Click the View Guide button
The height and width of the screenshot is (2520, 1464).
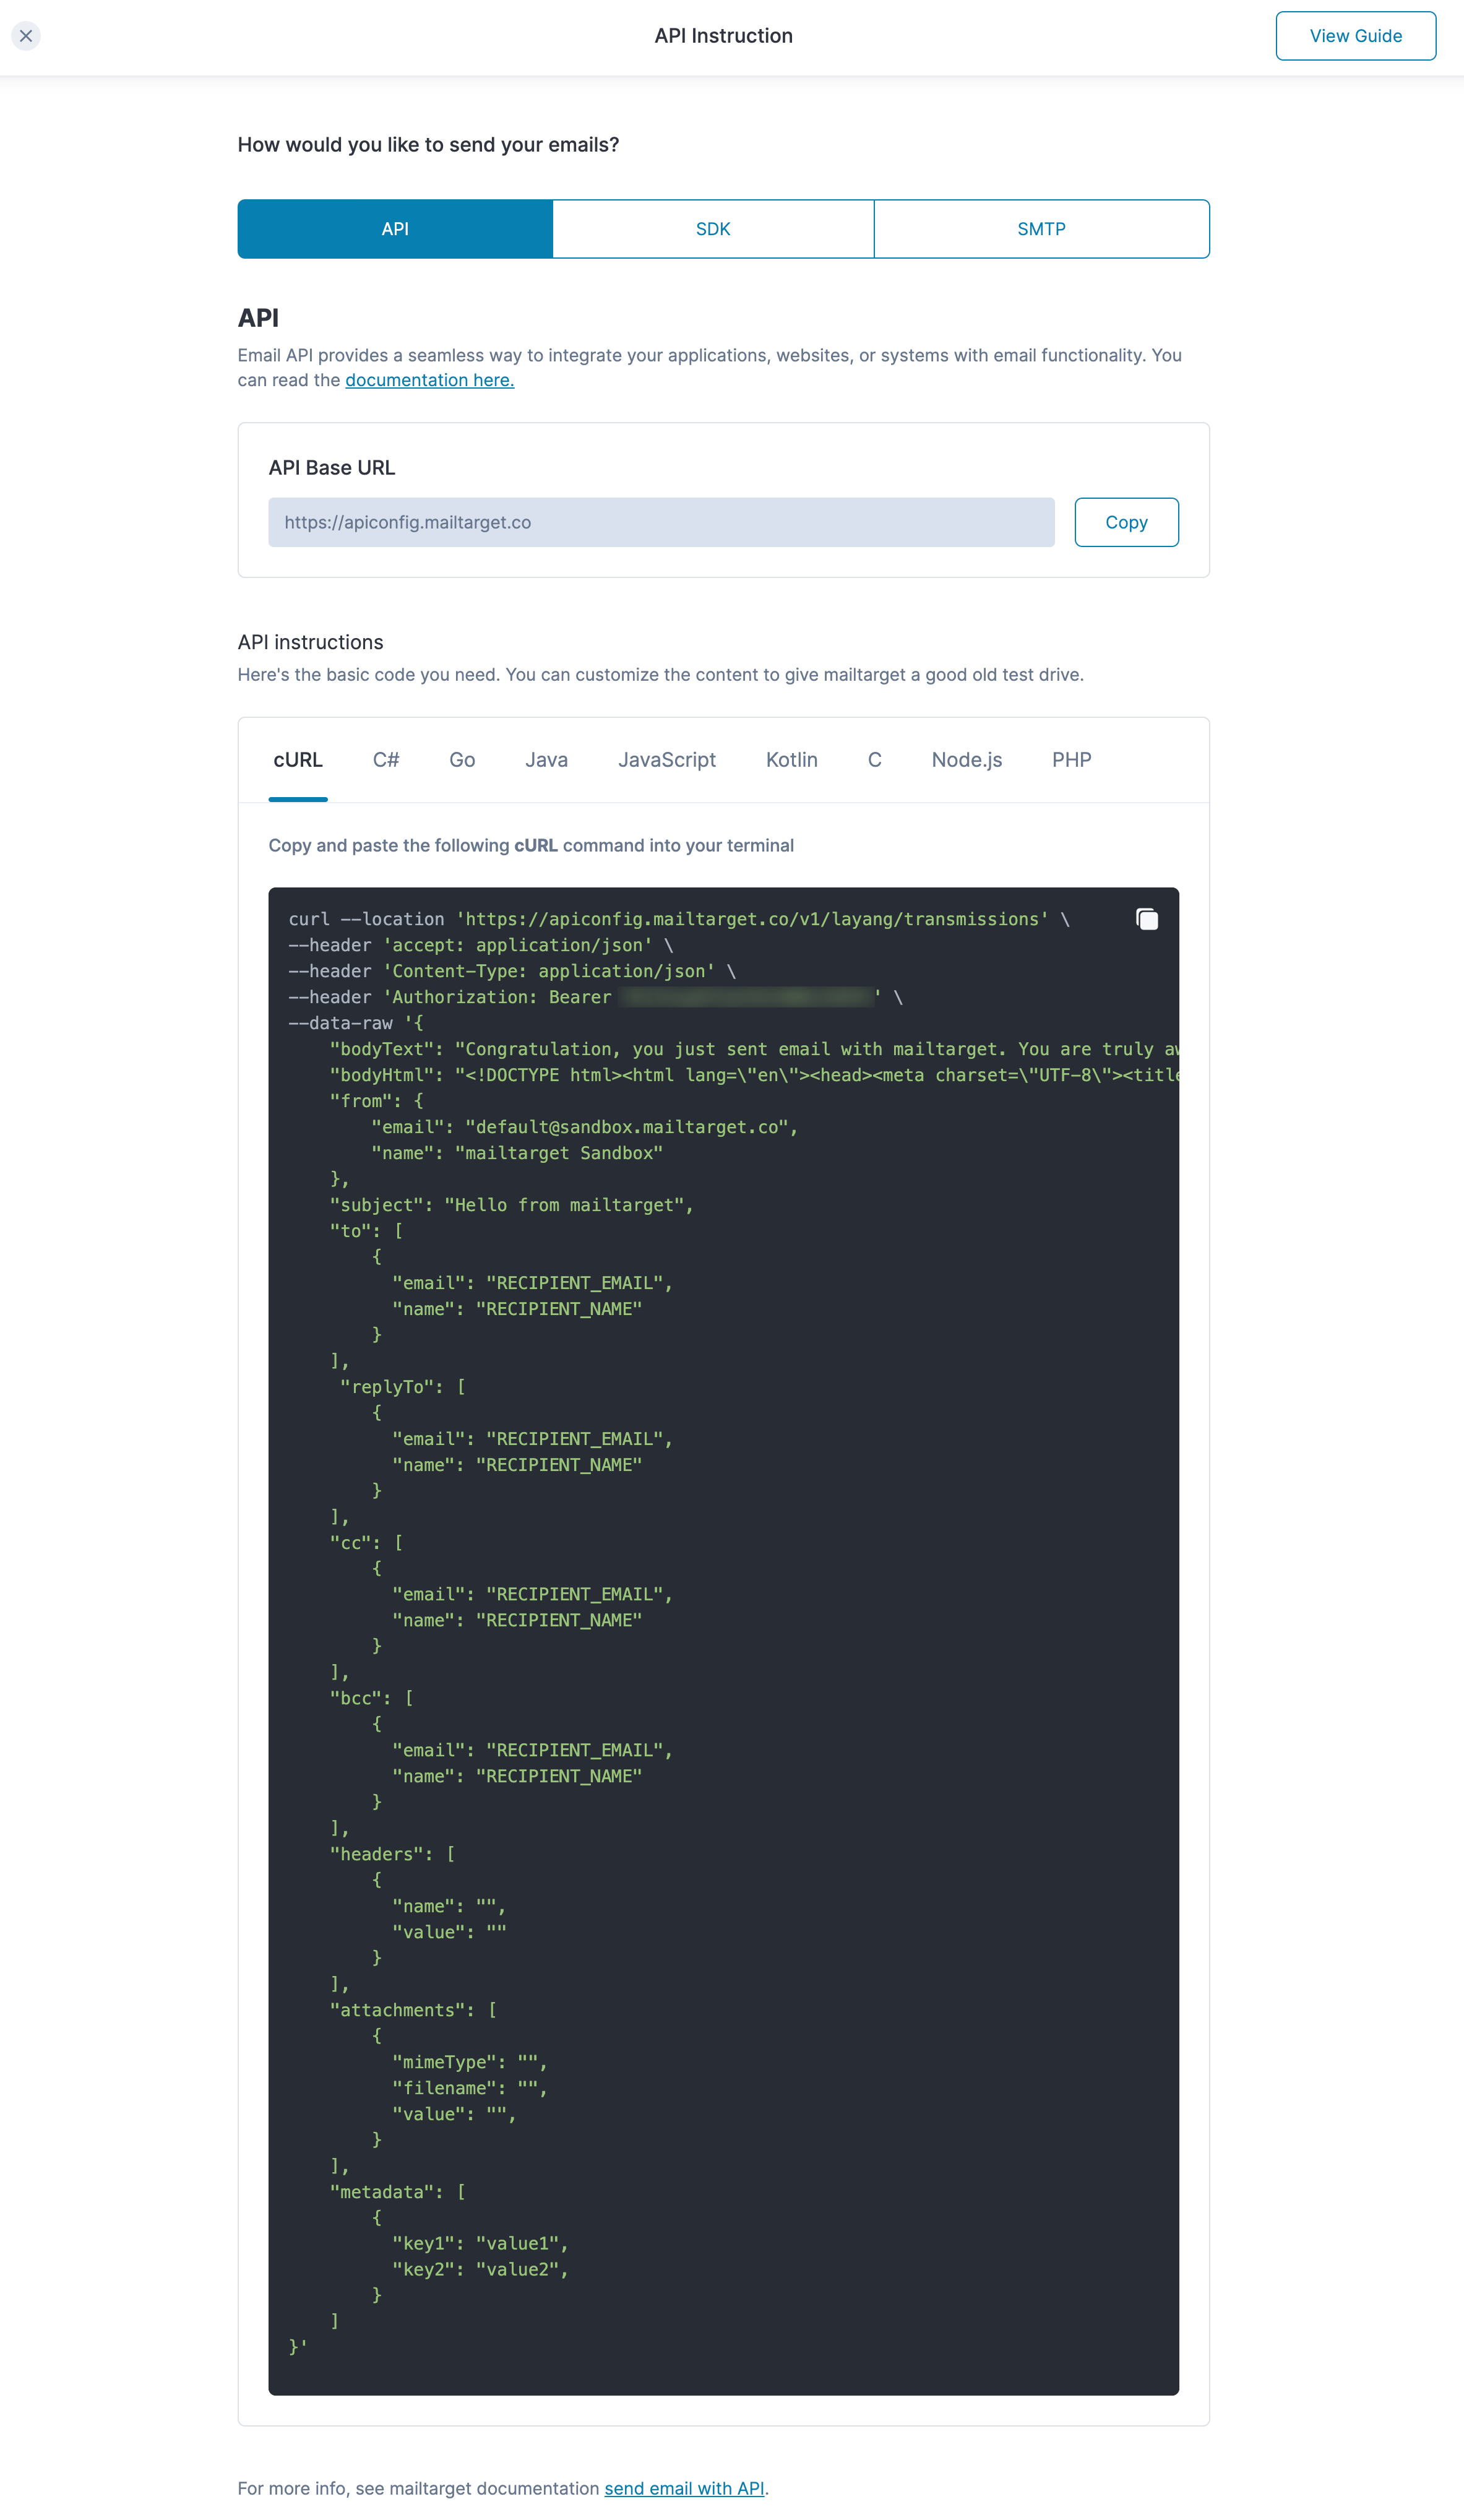pos(1355,36)
